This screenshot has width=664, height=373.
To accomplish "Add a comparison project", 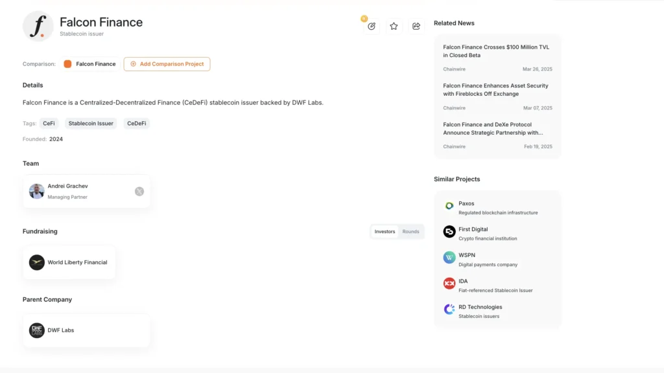I will pyautogui.click(x=167, y=64).
